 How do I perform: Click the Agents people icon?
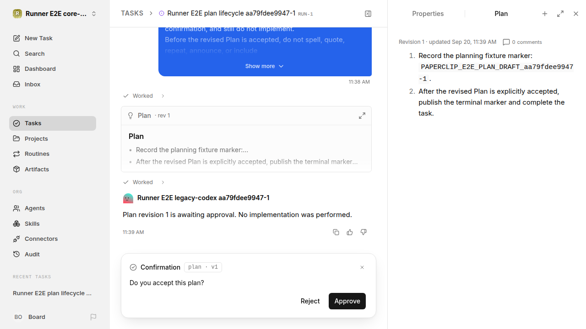coord(16,208)
